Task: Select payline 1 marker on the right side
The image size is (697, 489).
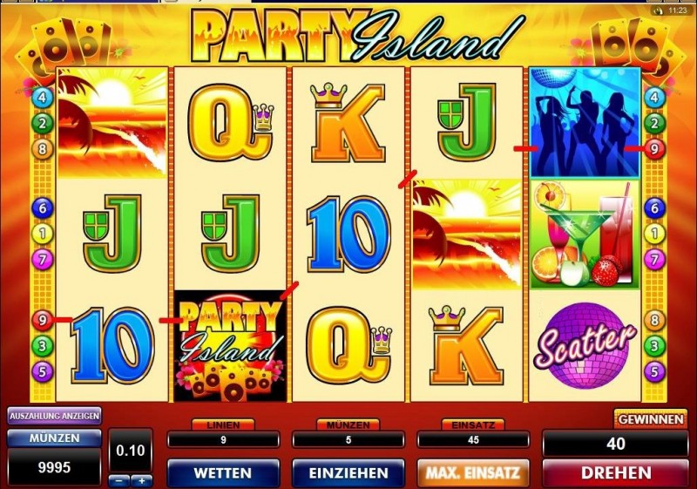Action: tap(654, 233)
